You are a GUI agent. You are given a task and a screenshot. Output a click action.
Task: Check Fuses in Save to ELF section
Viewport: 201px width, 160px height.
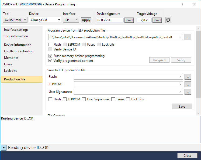[x=113, y=99]
